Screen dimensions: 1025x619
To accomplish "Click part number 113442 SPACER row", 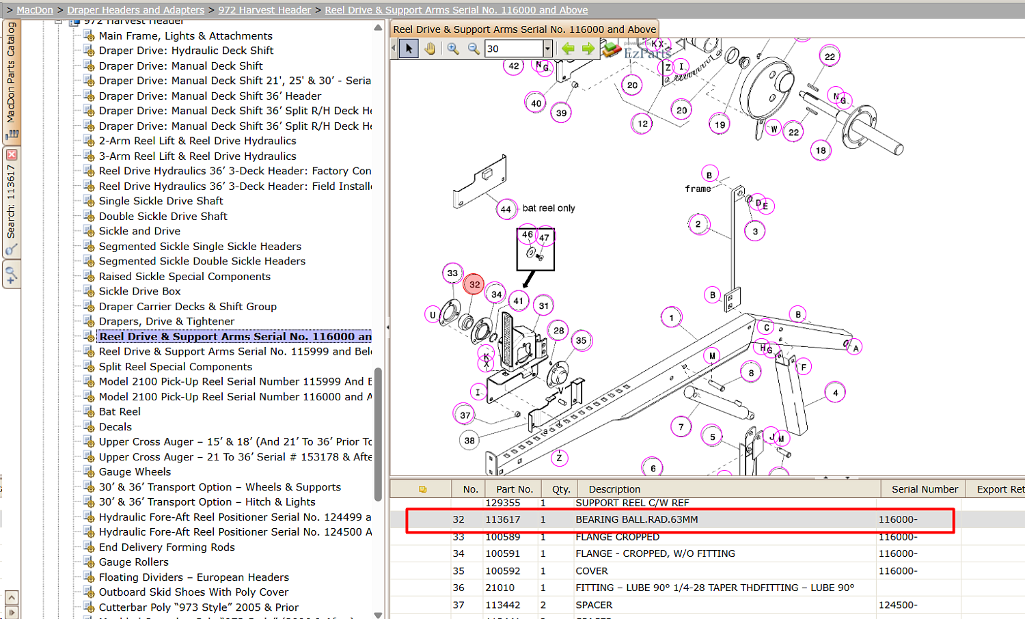I will click(x=707, y=605).
